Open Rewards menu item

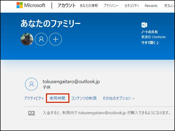pyautogui.click(x=151, y=6)
